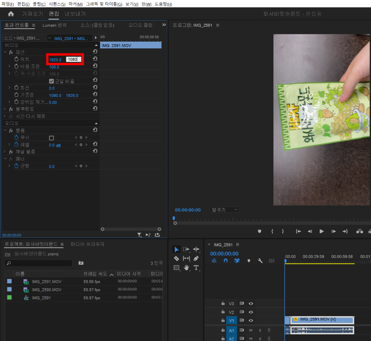Show more panel tabs double-chevron

pos(164,24)
